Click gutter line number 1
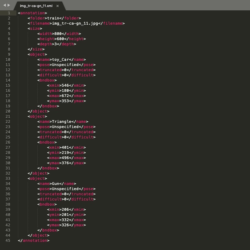This screenshot has height=250, width=250. [9, 13]
